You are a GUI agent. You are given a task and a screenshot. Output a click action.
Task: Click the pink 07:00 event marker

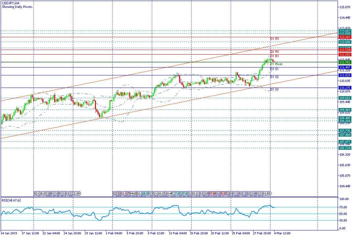pos(213,193)
